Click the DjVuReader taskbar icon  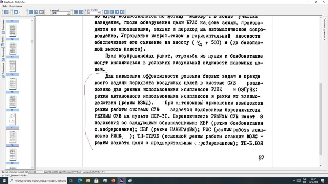coord(122,181)
